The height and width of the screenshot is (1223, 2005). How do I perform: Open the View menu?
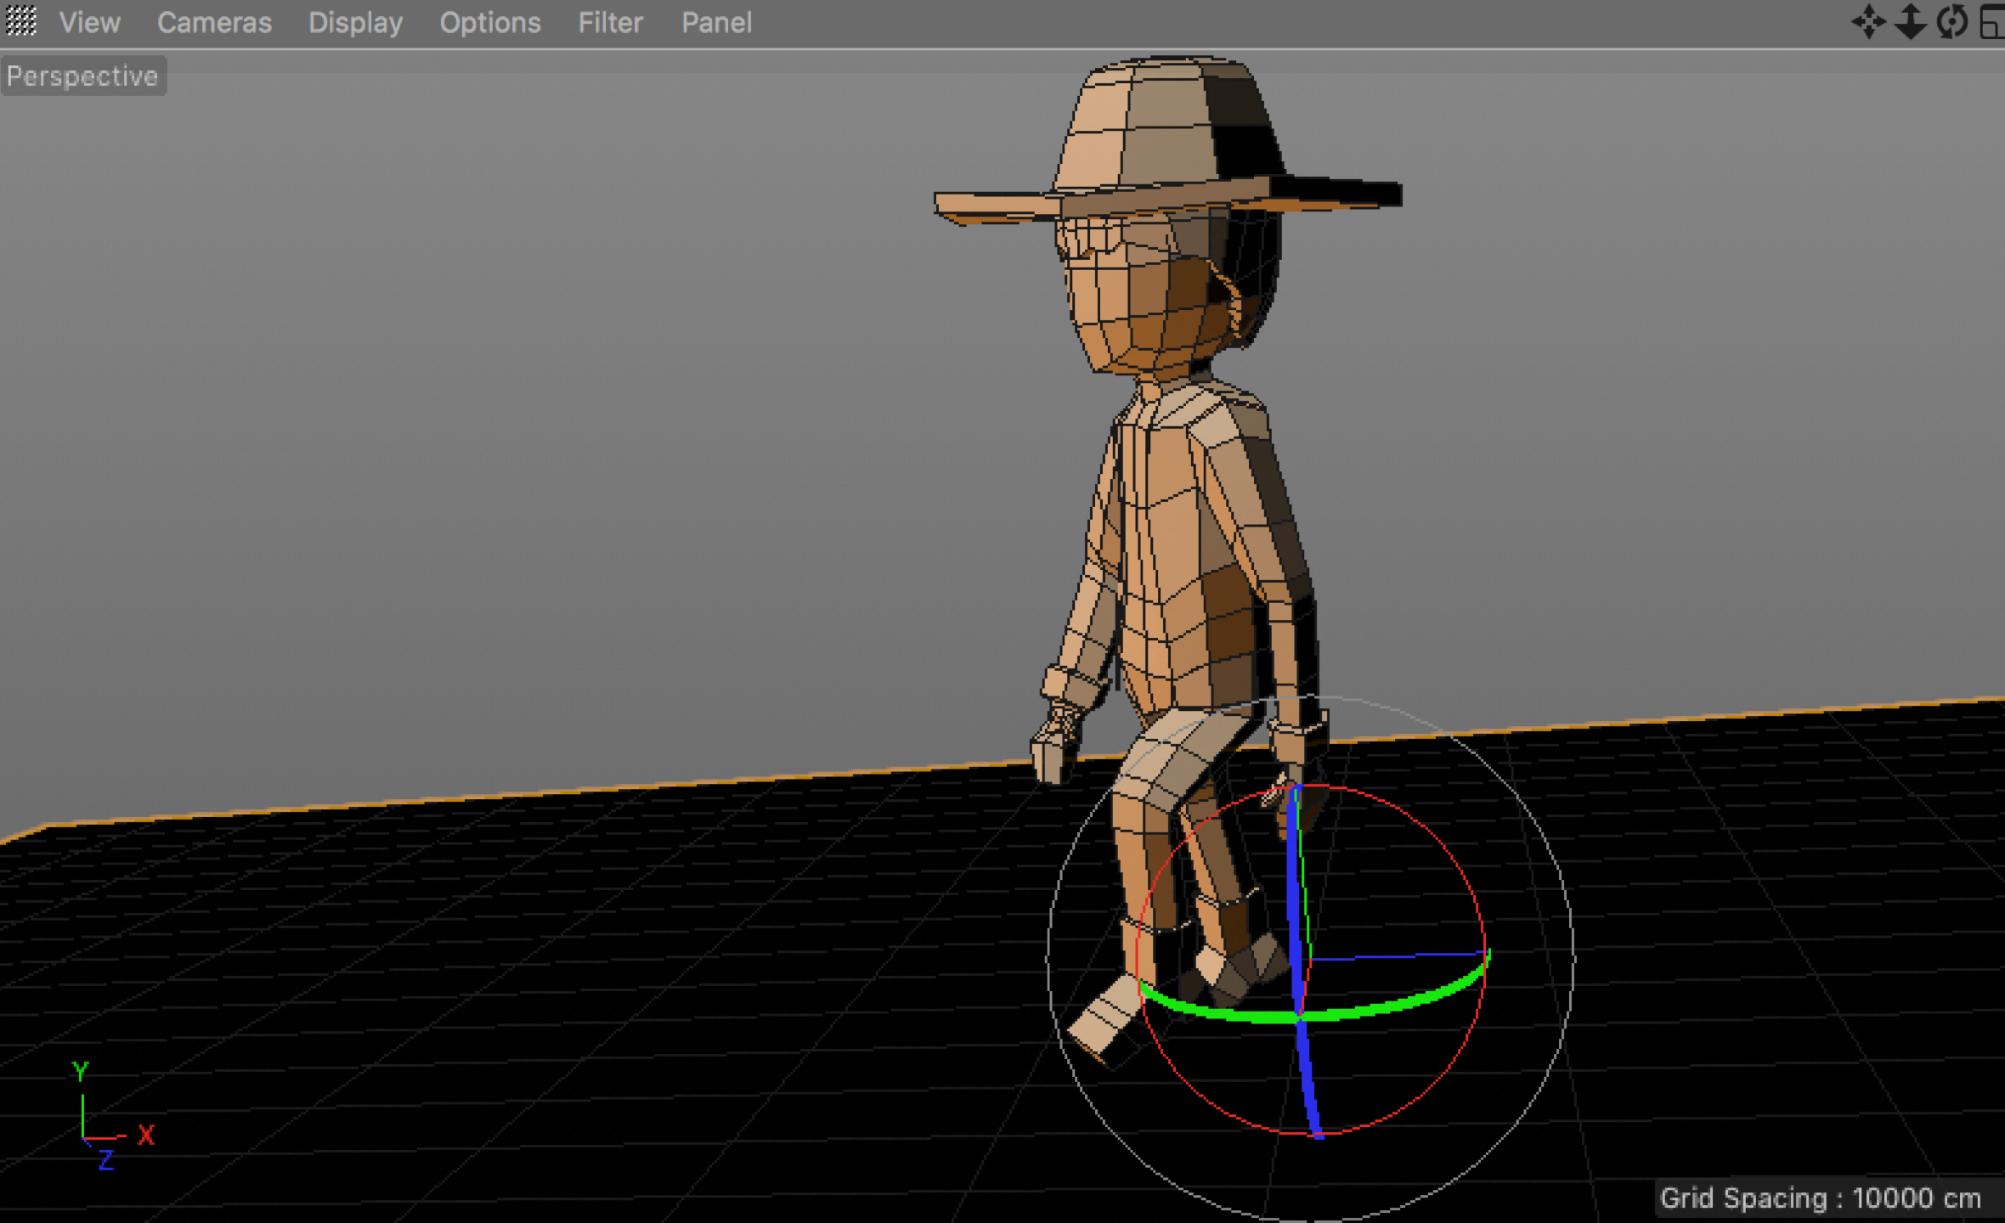tap(89, 23)
